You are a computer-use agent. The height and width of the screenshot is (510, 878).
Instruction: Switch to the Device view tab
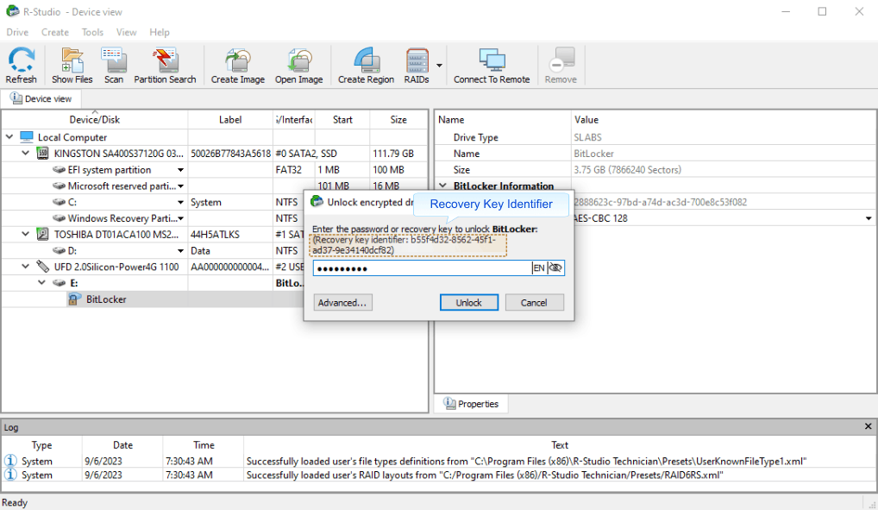41,98
